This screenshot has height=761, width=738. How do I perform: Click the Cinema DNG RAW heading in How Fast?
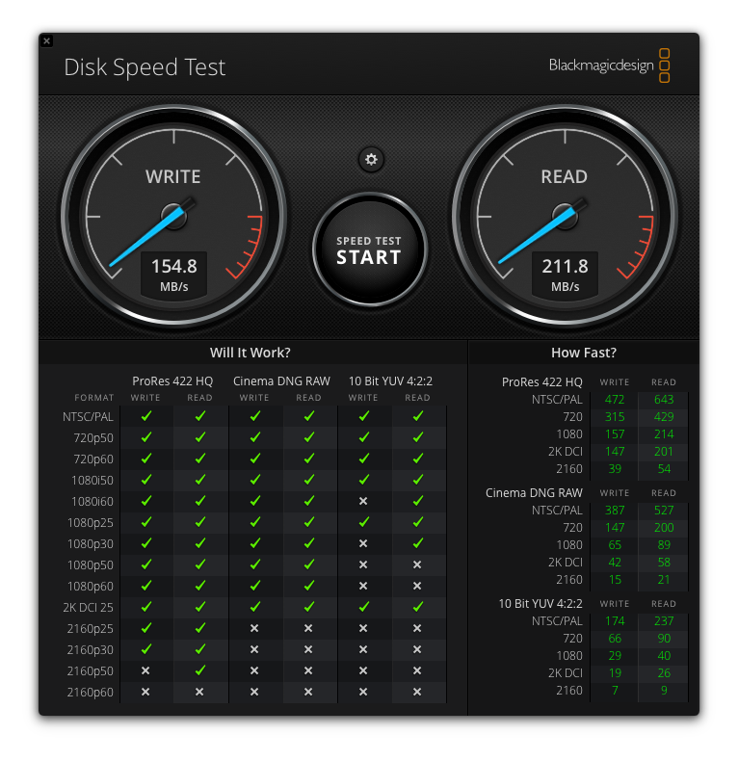(534, 492)
